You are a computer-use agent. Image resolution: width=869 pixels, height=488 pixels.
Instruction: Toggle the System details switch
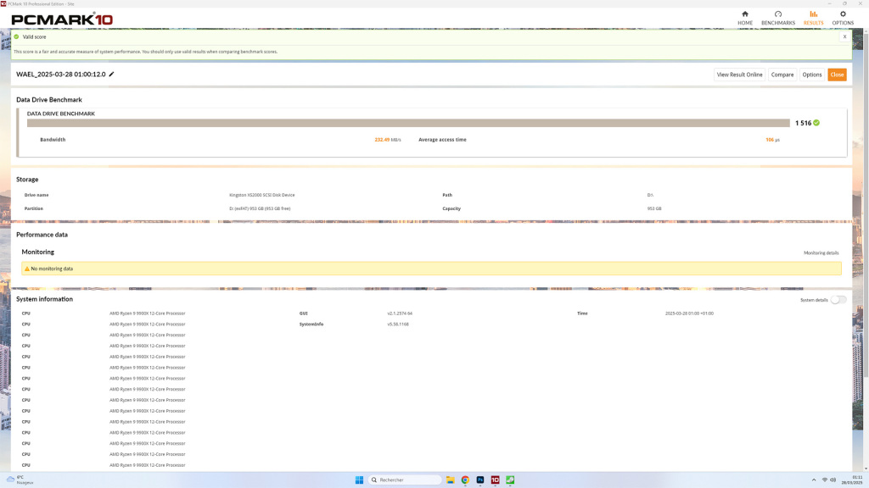point(838,300)
